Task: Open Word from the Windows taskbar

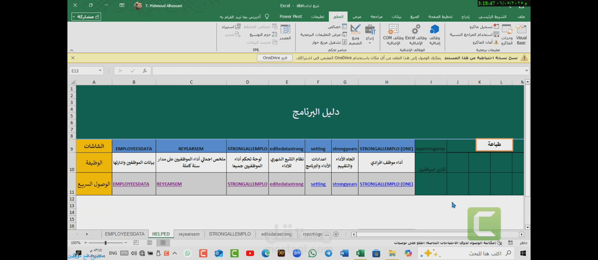Action: (344, 253)
